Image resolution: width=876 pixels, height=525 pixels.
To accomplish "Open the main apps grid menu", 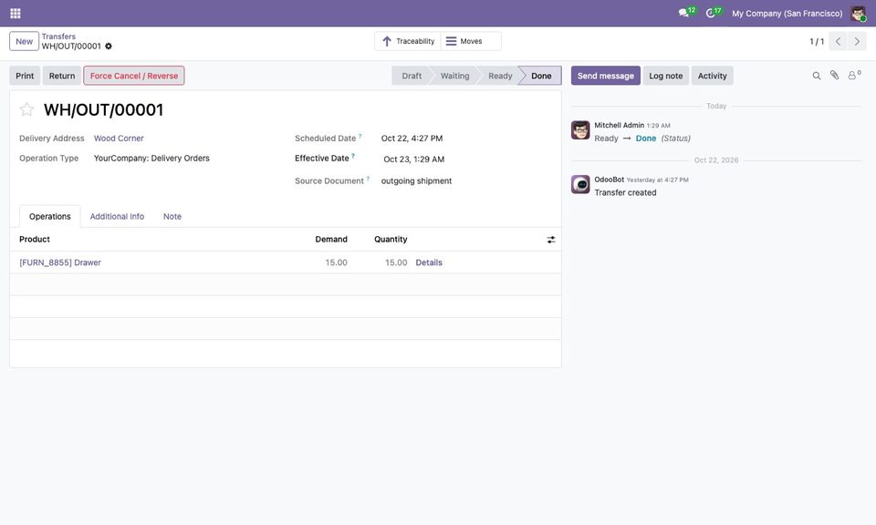I will pyautogui.click(x=16, y=14).
